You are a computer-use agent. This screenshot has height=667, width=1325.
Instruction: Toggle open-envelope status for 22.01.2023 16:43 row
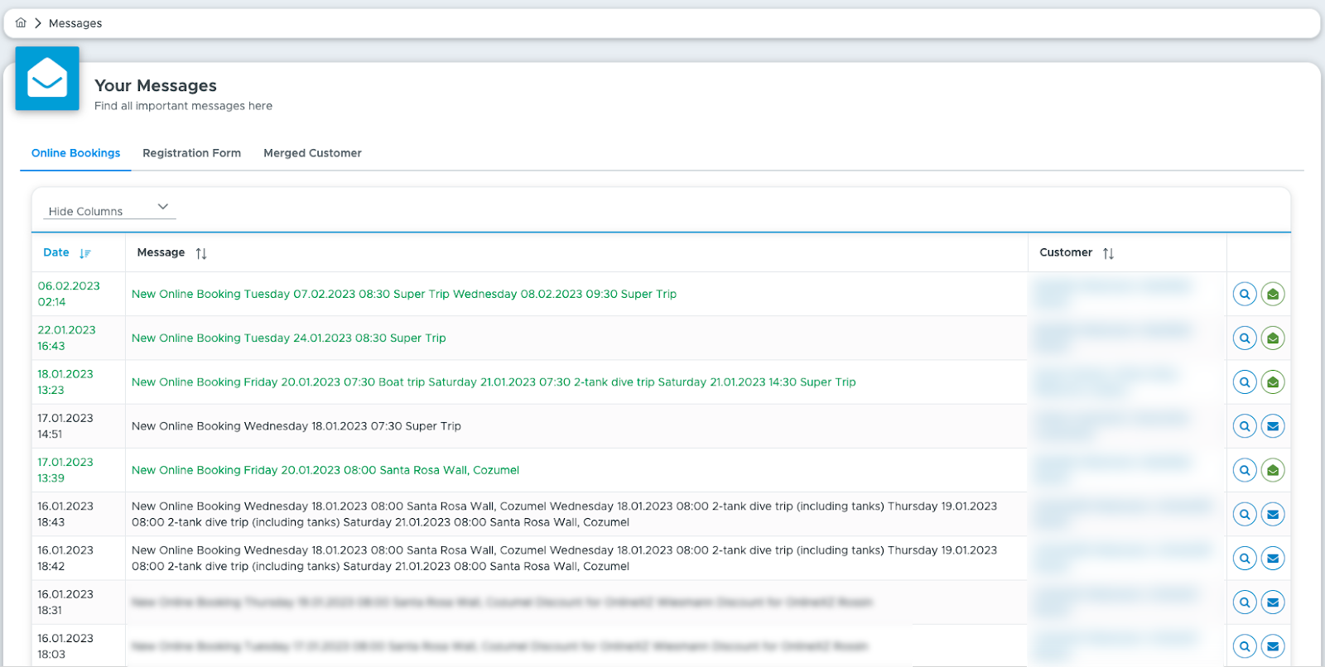tap(1273, 338)
